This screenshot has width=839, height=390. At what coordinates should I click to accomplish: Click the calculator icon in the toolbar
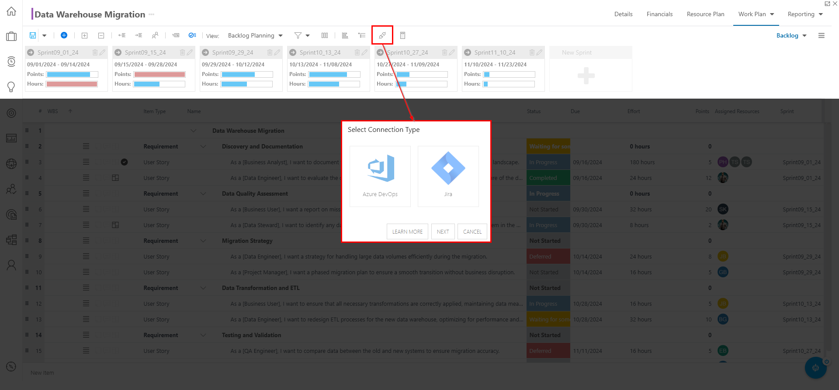pyautogui.click(x=403, y=35)
